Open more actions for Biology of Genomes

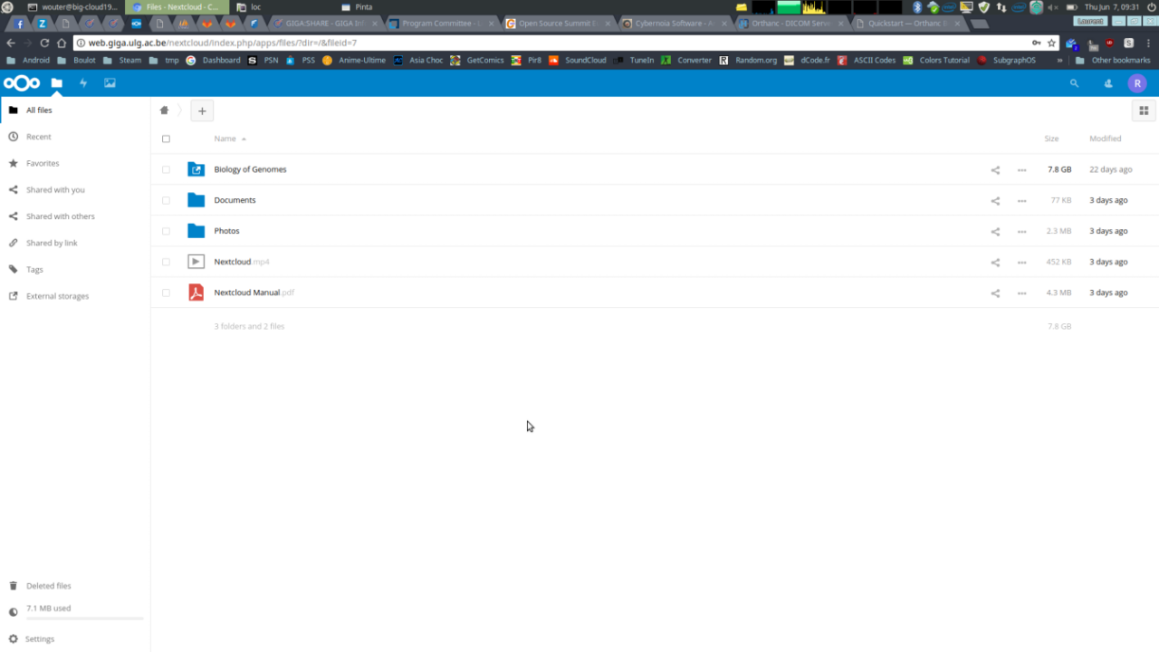tap(1021, 170)
